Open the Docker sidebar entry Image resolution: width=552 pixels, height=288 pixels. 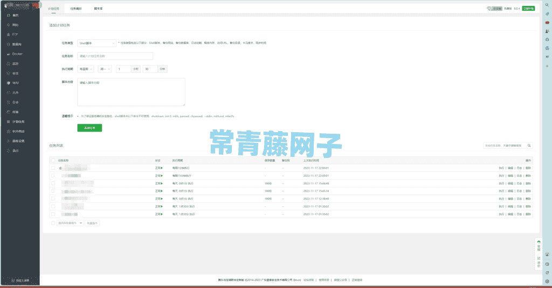pyautogui.click(x=17, y=54)
